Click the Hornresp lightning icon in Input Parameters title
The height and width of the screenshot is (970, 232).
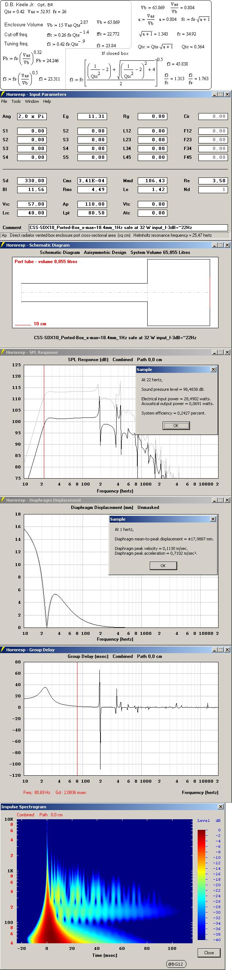3,94
